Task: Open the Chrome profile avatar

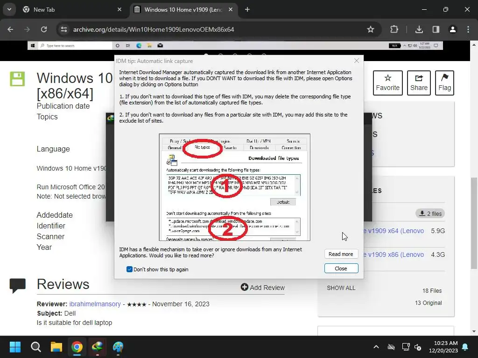Action: pos(452,29)
